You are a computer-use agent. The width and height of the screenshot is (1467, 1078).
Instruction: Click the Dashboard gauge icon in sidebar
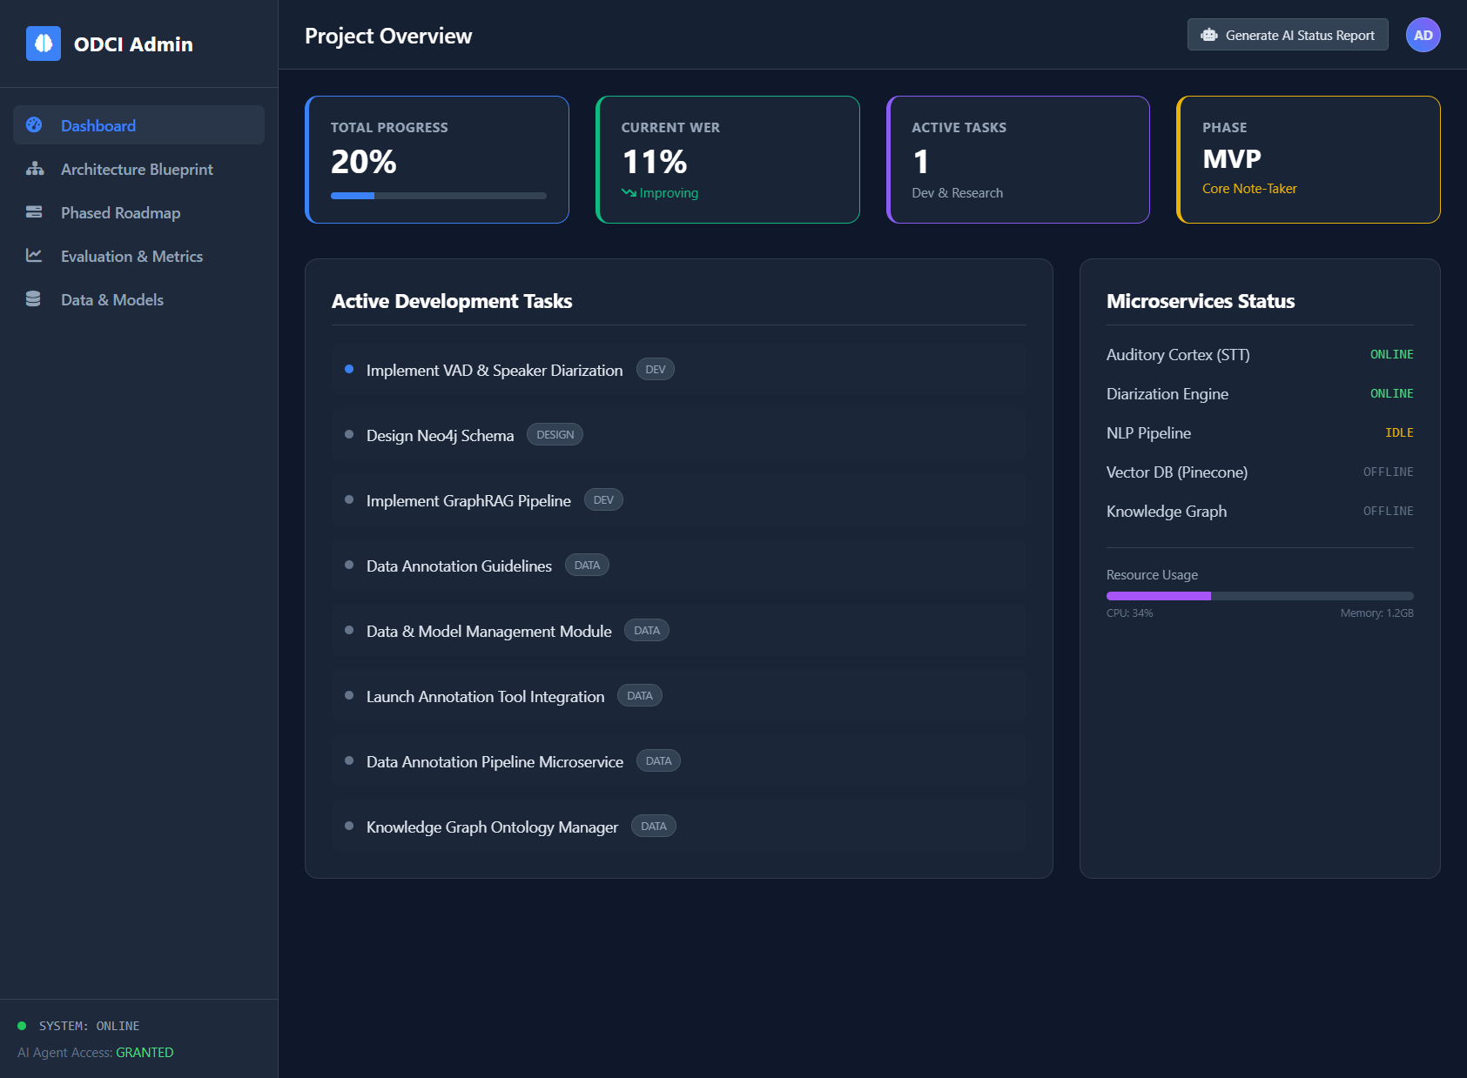(x=33, y=125)
